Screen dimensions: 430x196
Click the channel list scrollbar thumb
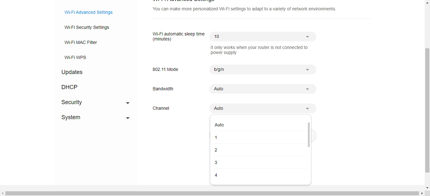point(309,135)
